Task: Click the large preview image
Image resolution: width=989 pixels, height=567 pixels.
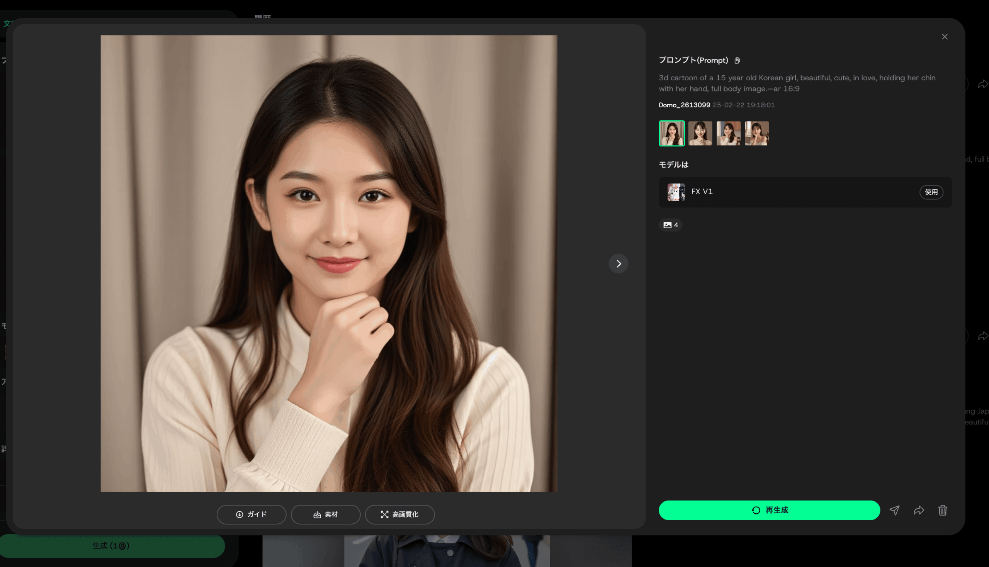Action: coord(329,263)
